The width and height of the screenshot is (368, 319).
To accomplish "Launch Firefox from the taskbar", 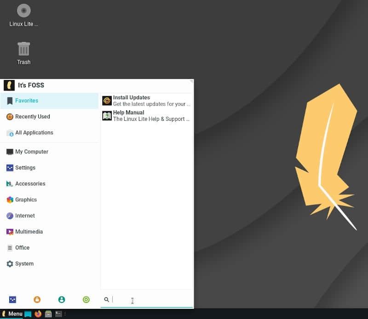I will (38, 314).
